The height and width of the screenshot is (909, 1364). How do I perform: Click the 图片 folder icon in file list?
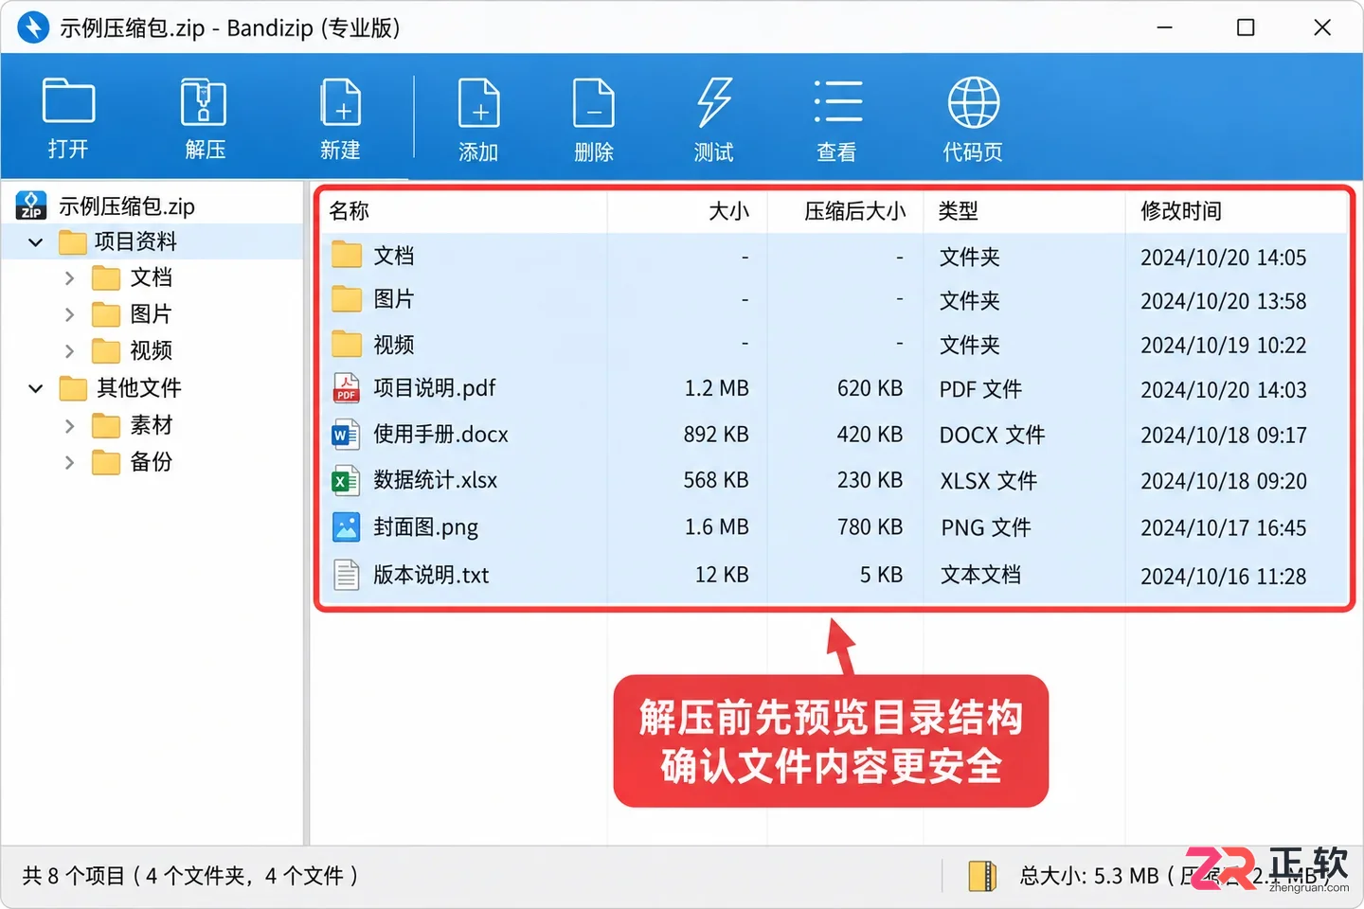(x=347, y=299)
